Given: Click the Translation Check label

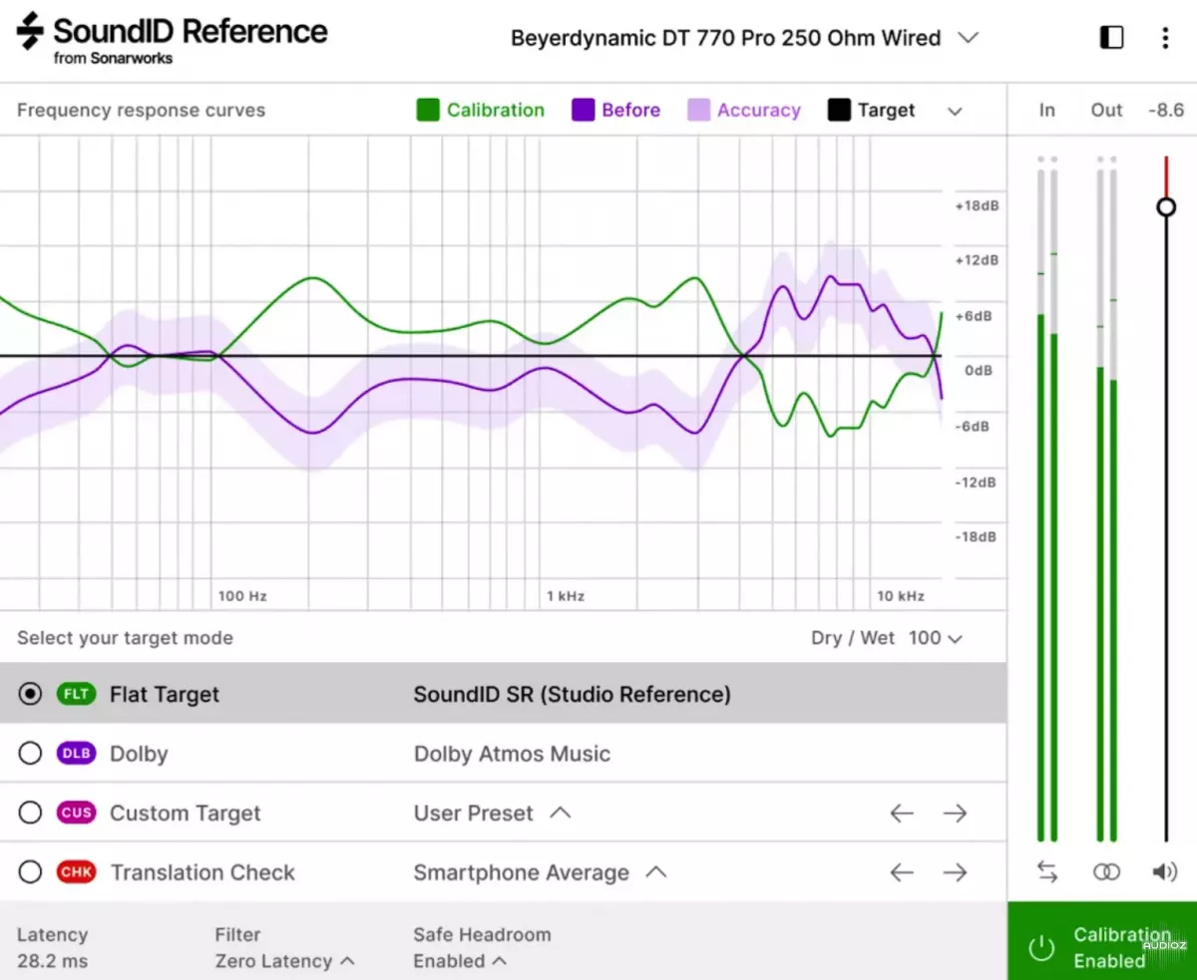Looking at the screenshot, I should (x=202, y=872).
